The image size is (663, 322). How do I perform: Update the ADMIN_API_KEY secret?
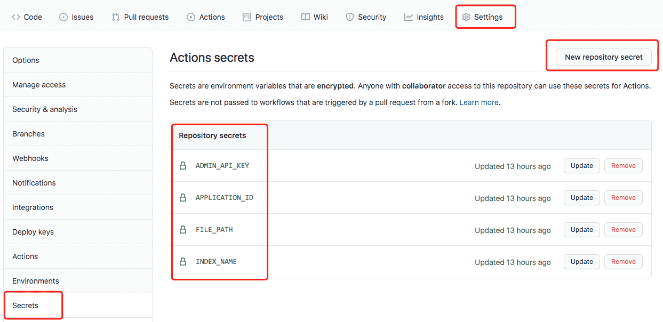point(582,166)
